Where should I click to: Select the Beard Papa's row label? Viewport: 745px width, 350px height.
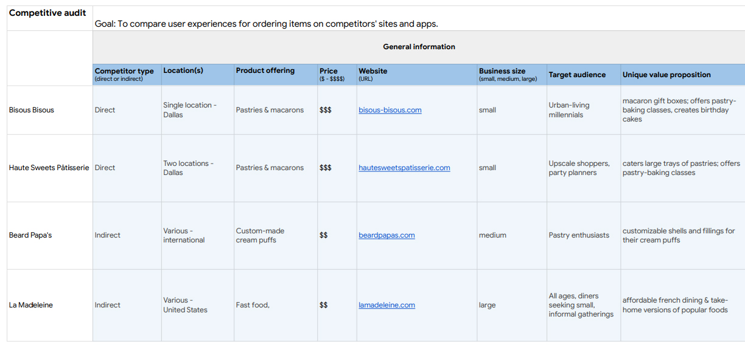tap(30, 235)
